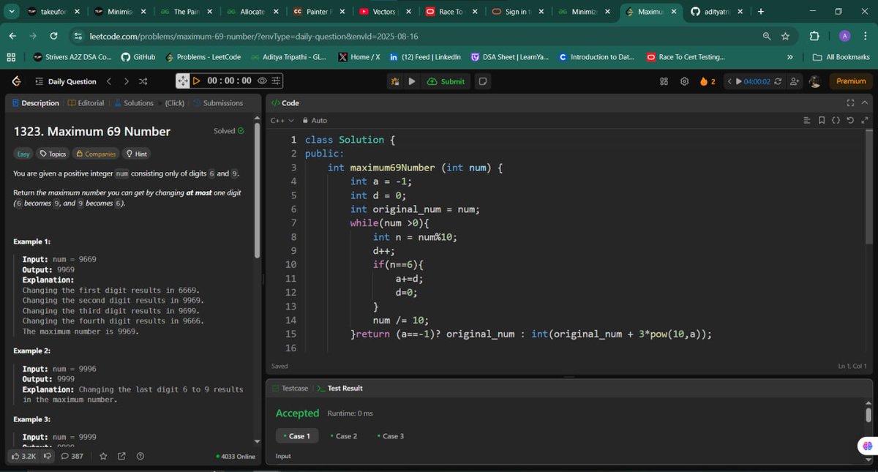Open the Testcase tab
This screenshot has width=878, height=472.
point(290,388)
